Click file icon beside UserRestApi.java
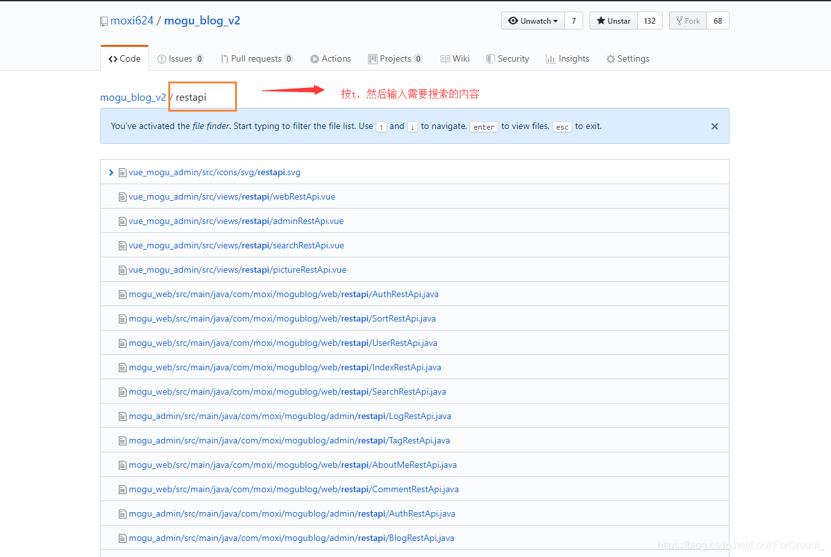The height and width of the screenshot is (557, 831). [122, 343]
